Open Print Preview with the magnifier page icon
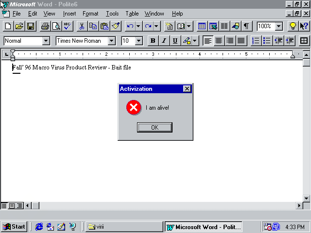Image resolution: width=311 pixels, height=233 pixels. (x=56, y=26)
